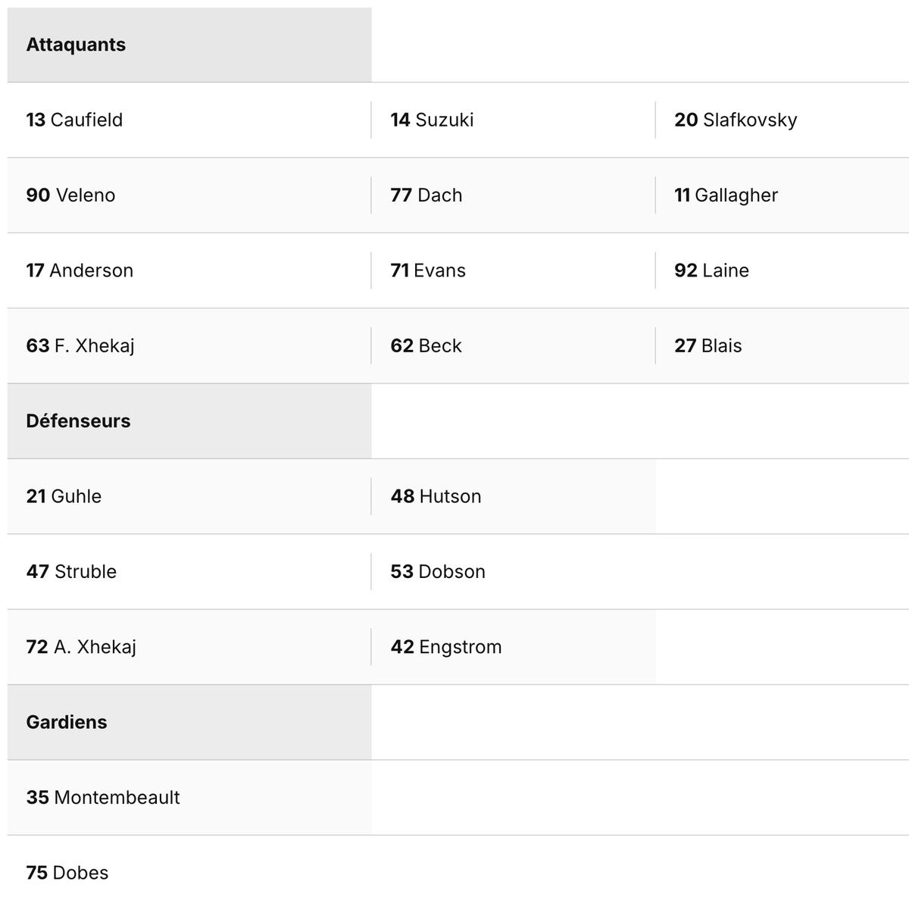Open 53 Dobson player cell
Image resolution: width=909 pixels, height=900 pixels.
[438, 571]
